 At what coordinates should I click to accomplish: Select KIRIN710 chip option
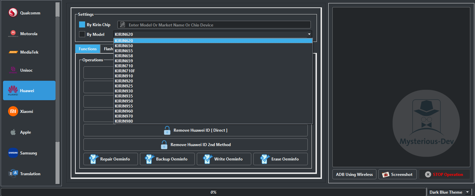[x=213, y=66]
